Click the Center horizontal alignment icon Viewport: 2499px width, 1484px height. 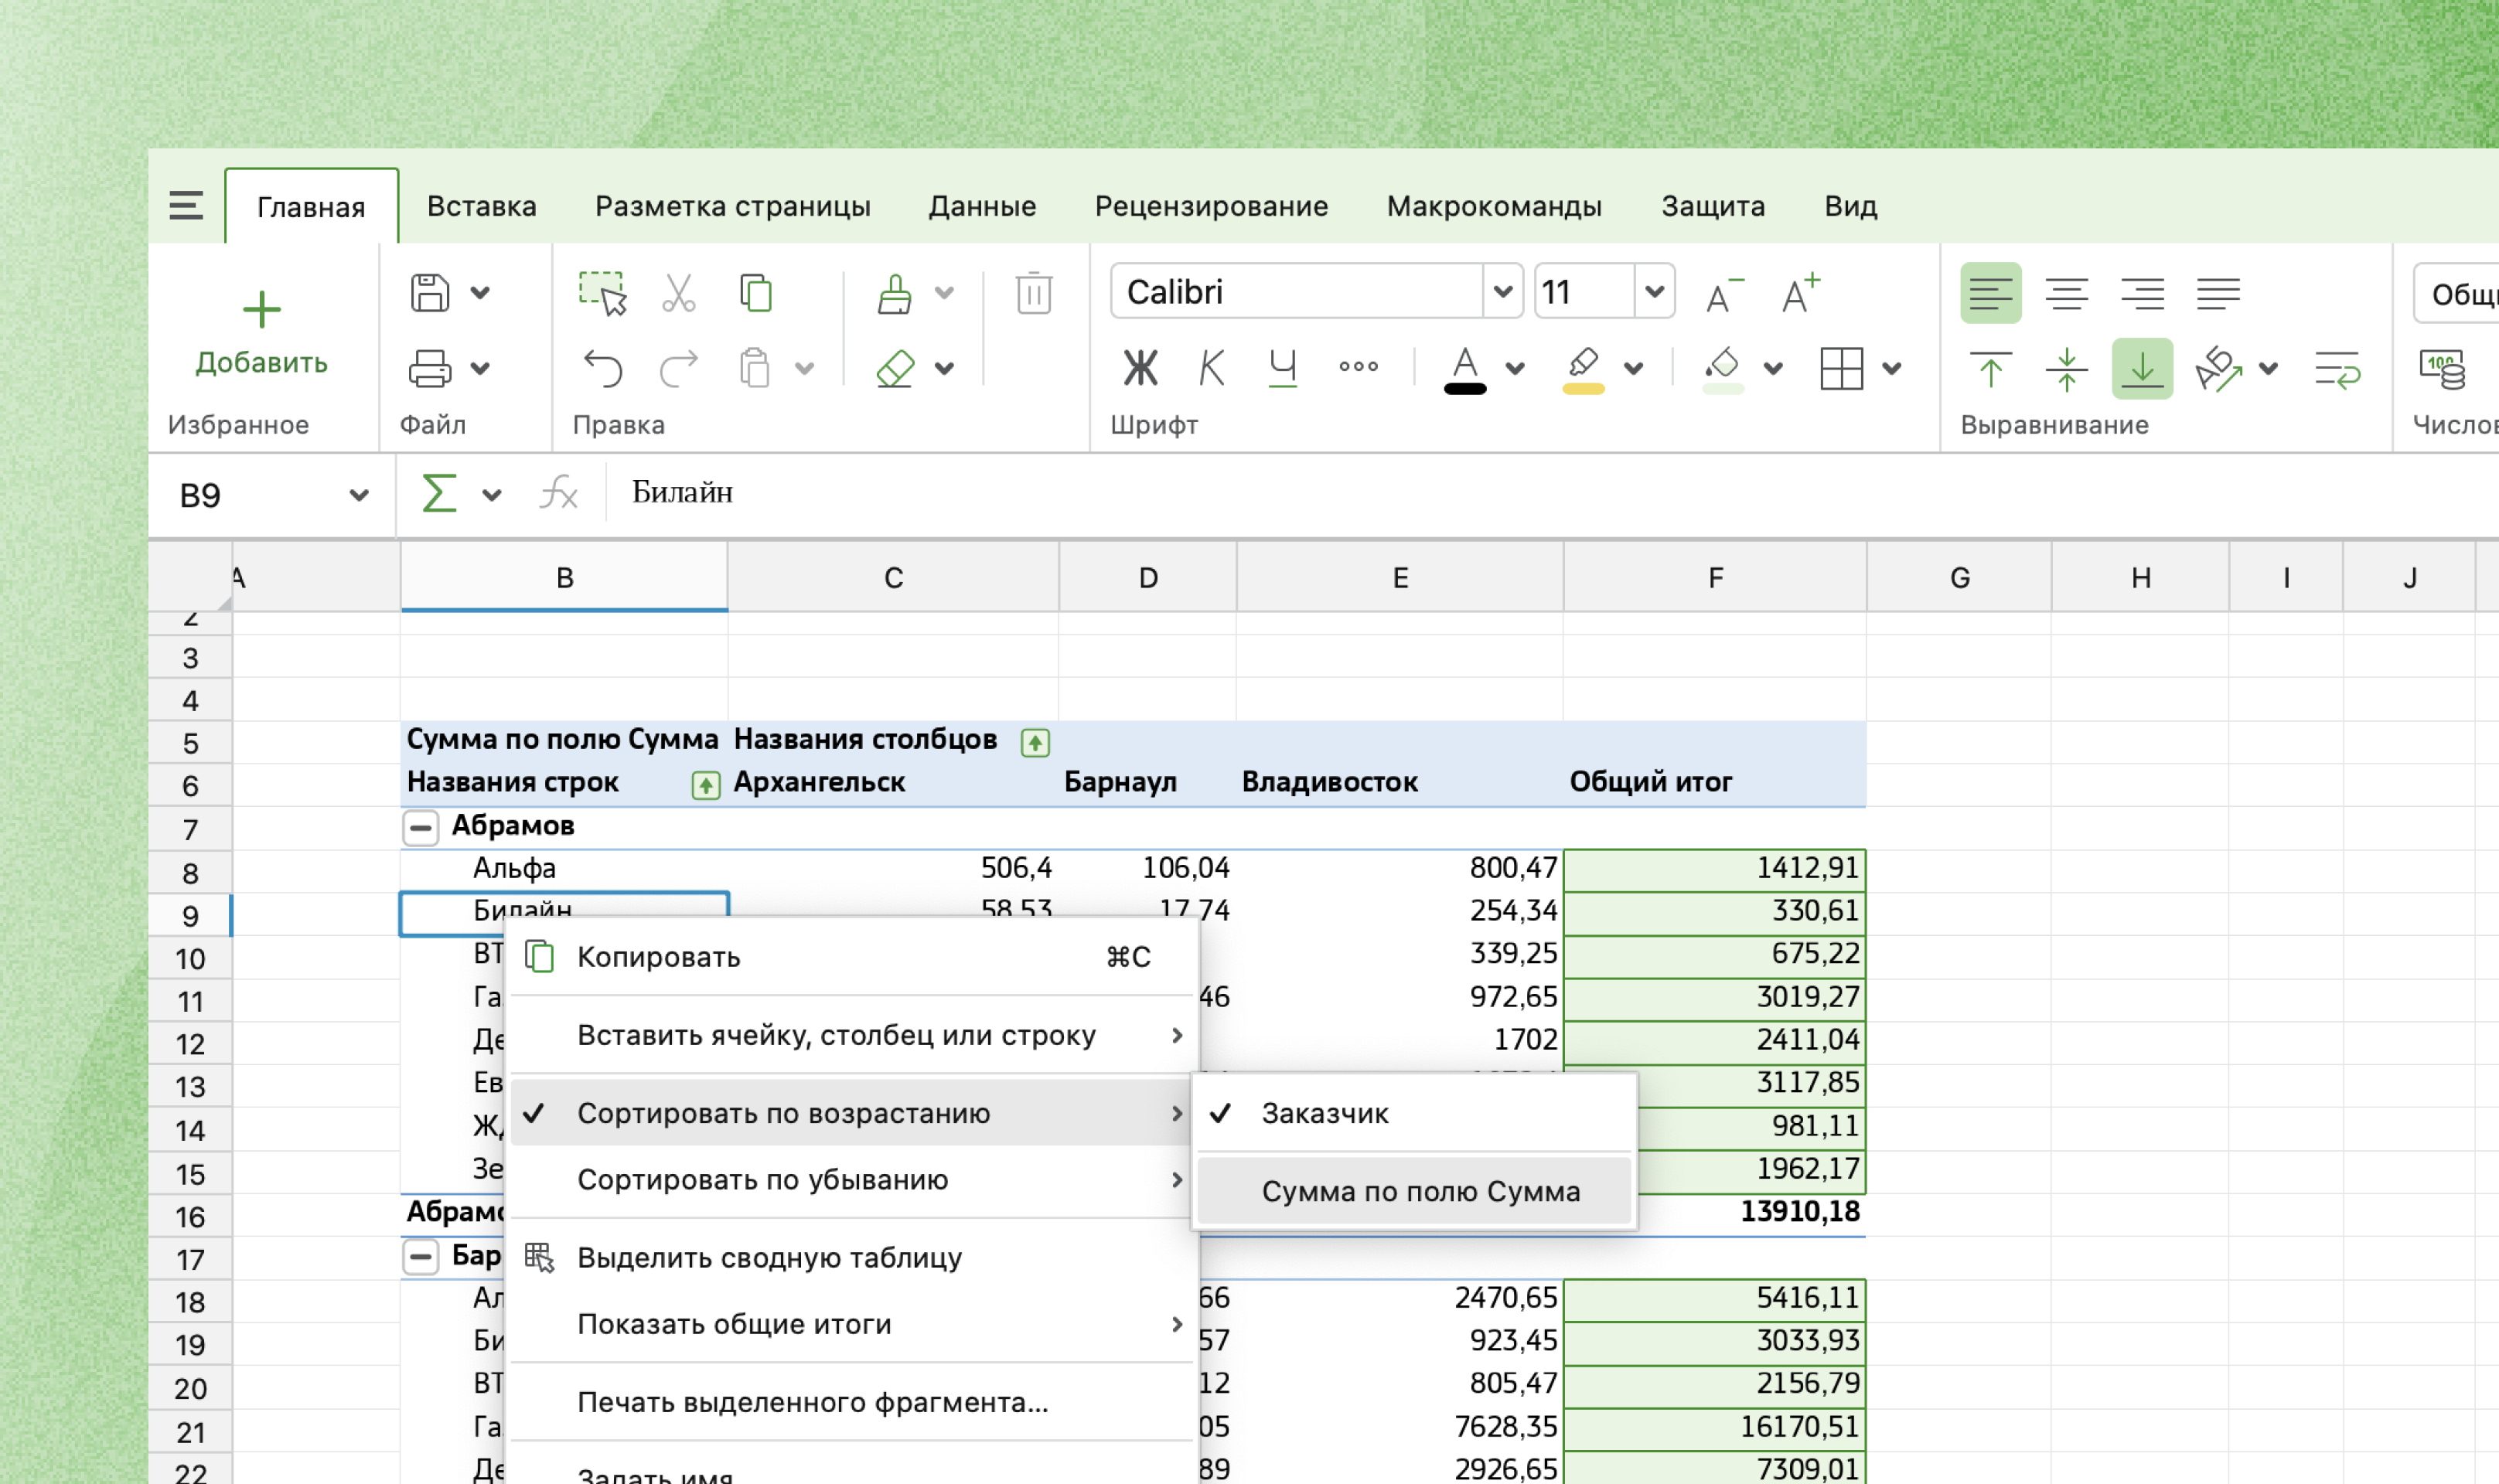click(x=2066, y=293)
